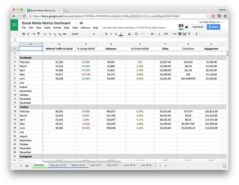This screenshot has width=239, height=185.
Task: Open the March 2016 tab dropdown arrow
Action: click(87, 165)
